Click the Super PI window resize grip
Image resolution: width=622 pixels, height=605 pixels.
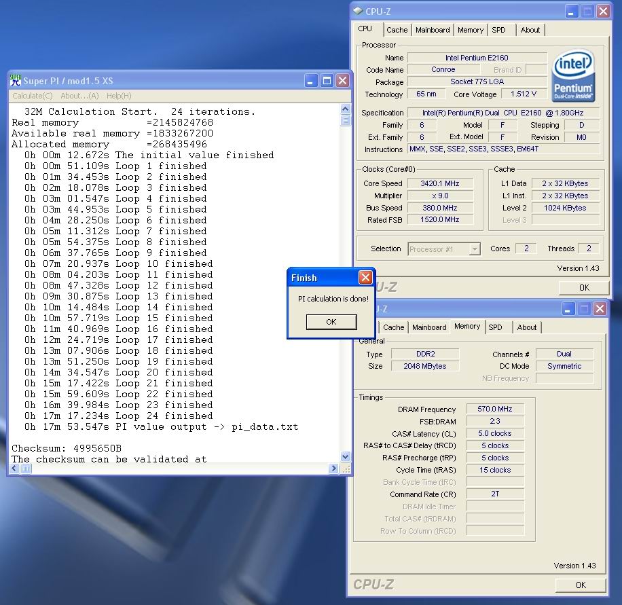[346, 469]
